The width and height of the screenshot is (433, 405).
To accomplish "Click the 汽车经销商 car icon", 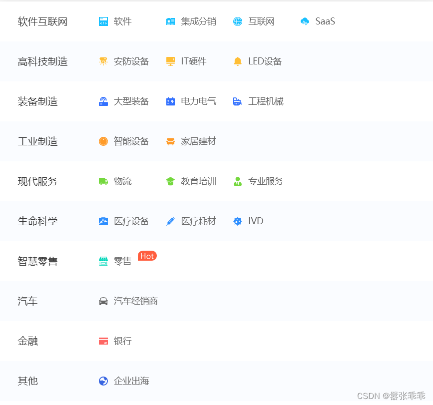I will 103,301.
